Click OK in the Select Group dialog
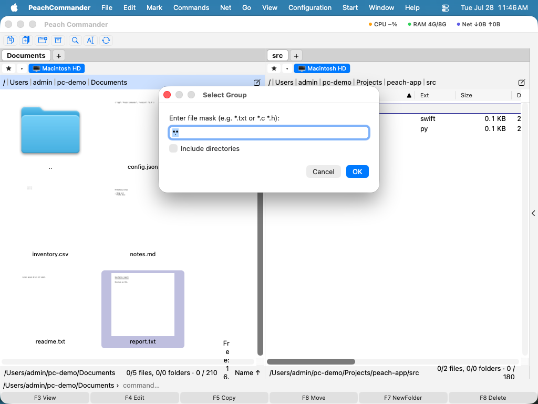Image resolution: width=538 pixels, height=404 pixels. [x=357, y=171]
